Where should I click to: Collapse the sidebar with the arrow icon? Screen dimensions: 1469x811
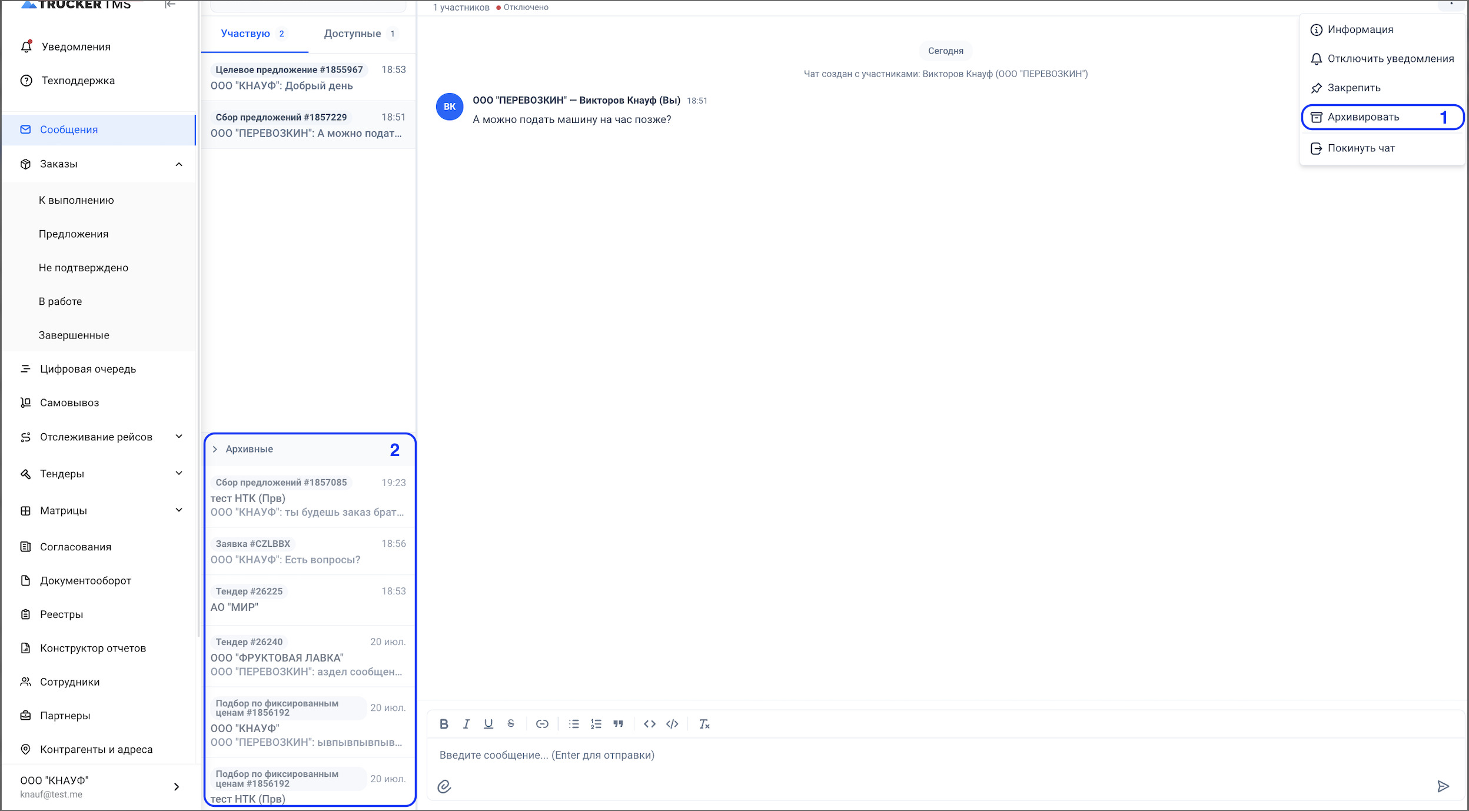point(170,5)
